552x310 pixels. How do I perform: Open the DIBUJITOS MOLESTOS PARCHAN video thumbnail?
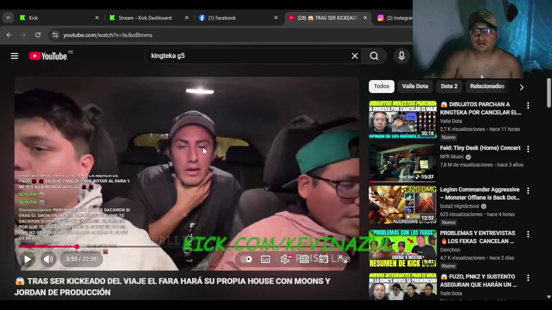(402, 120)
